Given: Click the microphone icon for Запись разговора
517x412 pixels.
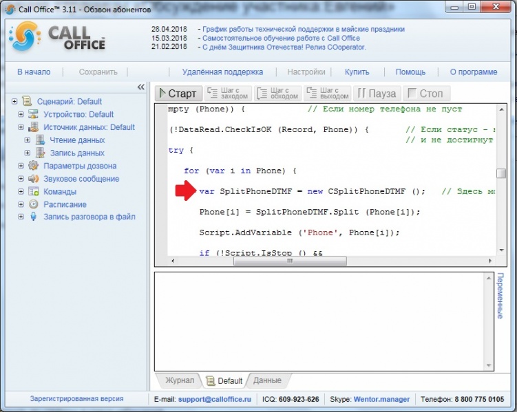Looking at the screenshot, I should point(33,217).
